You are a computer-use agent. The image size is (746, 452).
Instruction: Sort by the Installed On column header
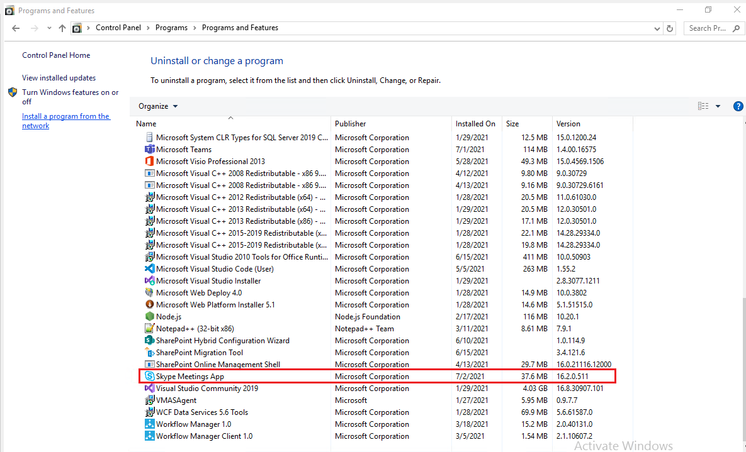pyautogui.click(x=476, y=124)
